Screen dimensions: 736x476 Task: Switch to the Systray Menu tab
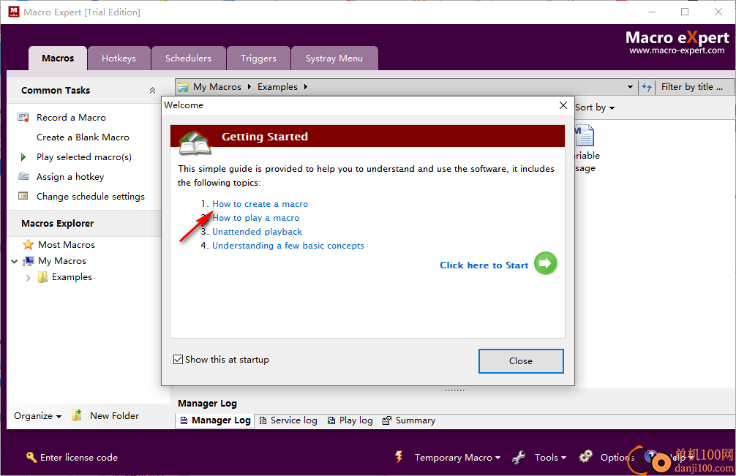[x=334, y=58]
